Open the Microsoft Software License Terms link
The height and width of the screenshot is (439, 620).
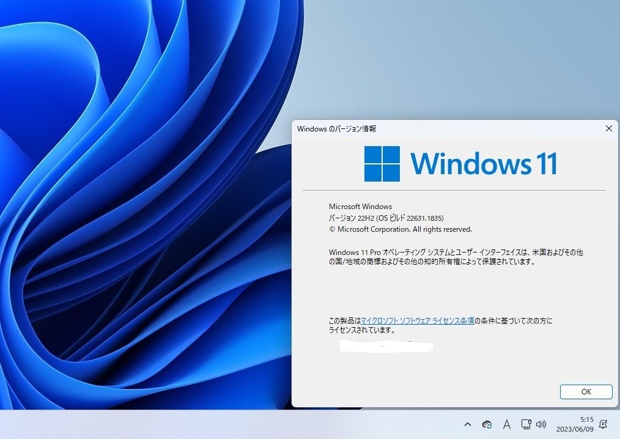click(x=418, y=320)
